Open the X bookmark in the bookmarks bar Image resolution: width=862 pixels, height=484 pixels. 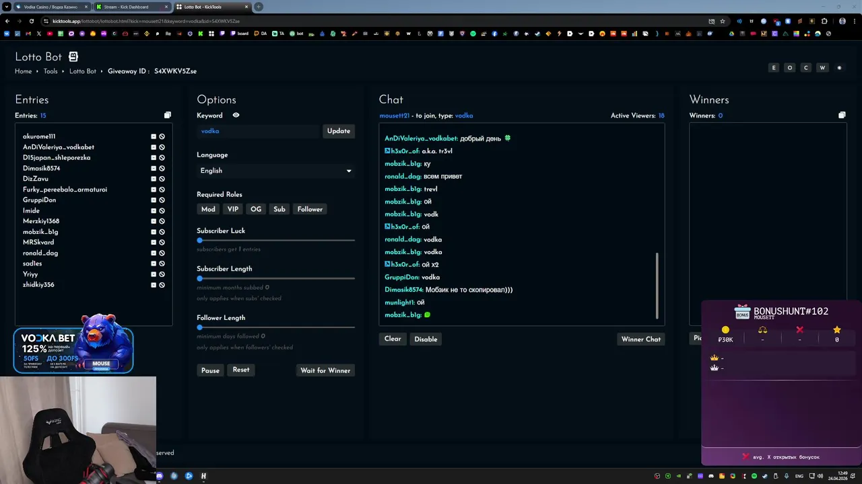pos(38,34)
